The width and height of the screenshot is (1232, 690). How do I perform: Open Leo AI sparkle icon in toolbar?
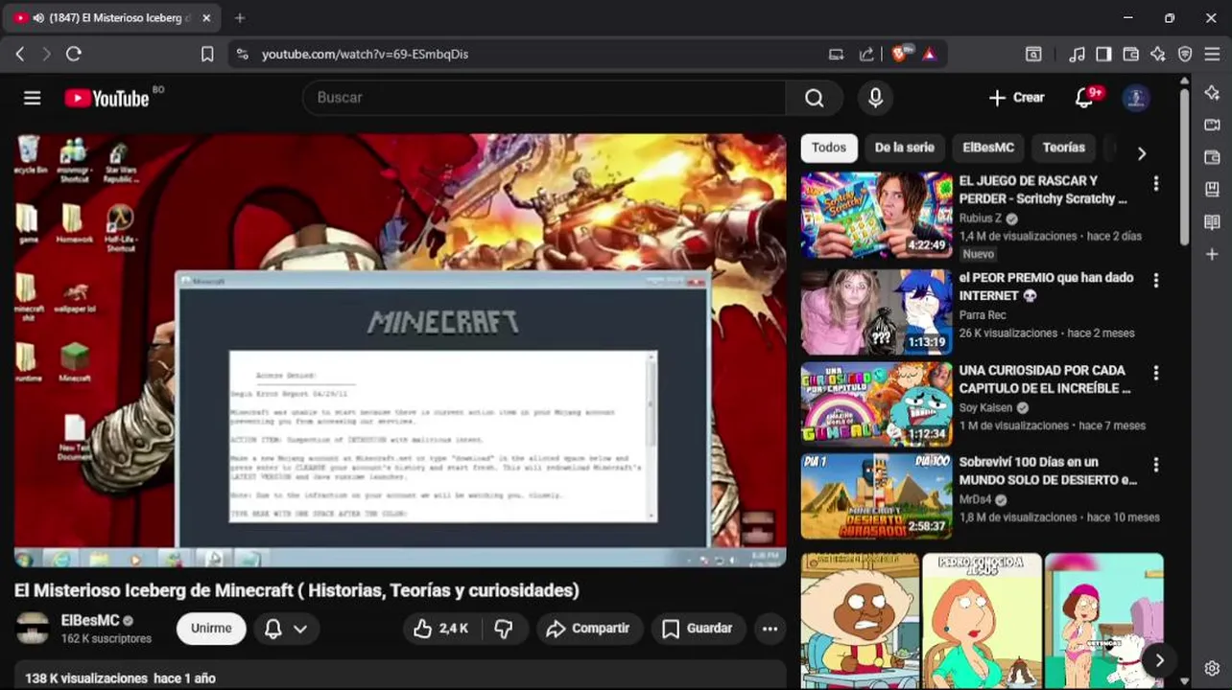point(1158,55)
